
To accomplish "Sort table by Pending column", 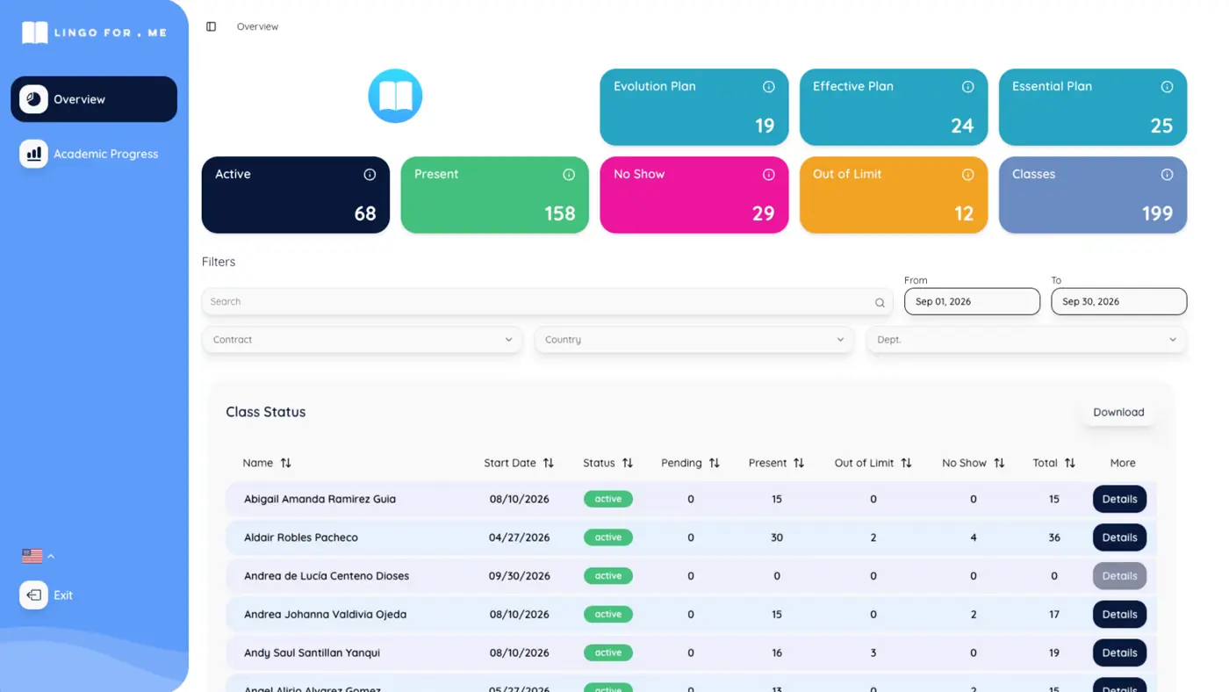I will pos(715,463).
